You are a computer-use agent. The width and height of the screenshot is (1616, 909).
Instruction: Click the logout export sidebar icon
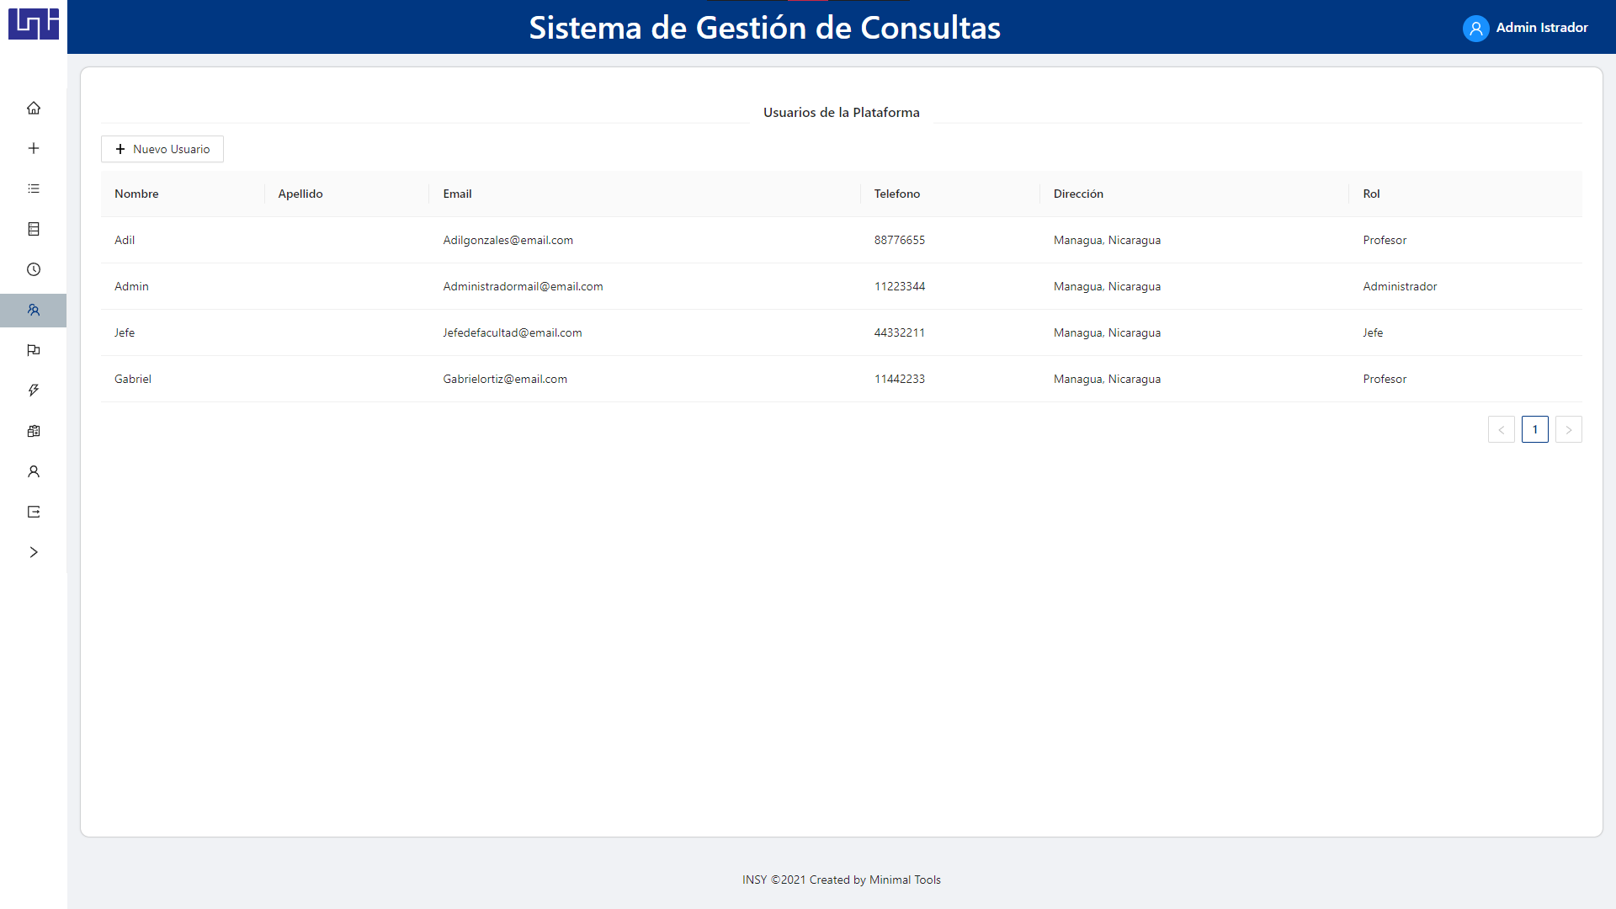coord(34,512)
